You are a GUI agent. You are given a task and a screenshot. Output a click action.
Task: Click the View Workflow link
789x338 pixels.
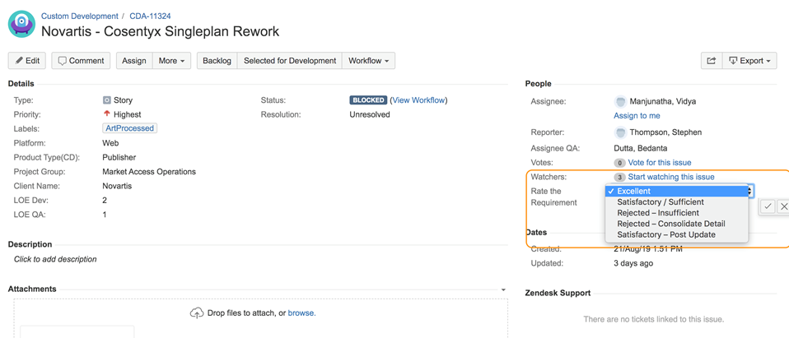418,100
